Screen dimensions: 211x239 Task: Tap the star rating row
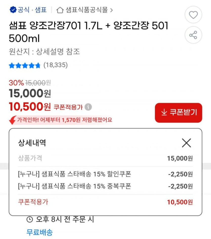25,66
